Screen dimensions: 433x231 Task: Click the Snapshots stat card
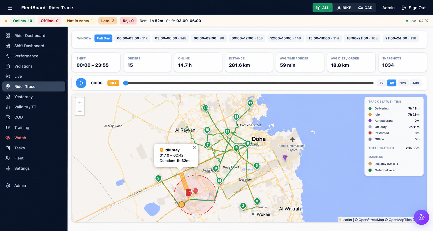pyautogui.click(x=402, y=62)
